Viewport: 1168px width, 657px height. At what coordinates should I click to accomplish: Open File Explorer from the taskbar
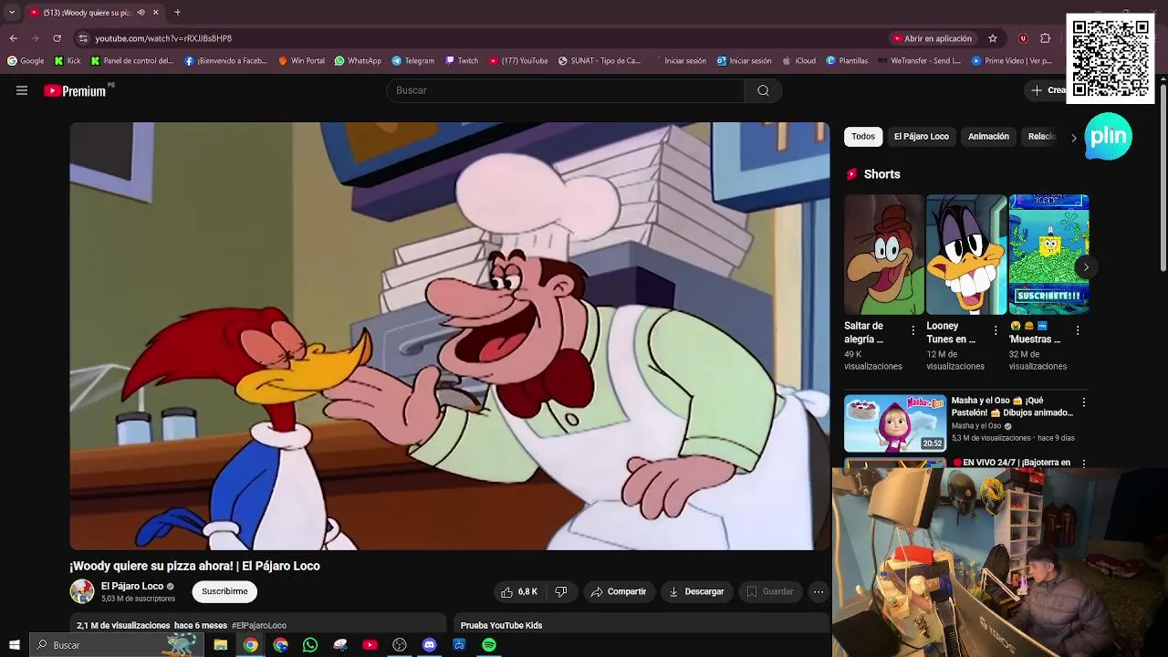click(220, 645)
